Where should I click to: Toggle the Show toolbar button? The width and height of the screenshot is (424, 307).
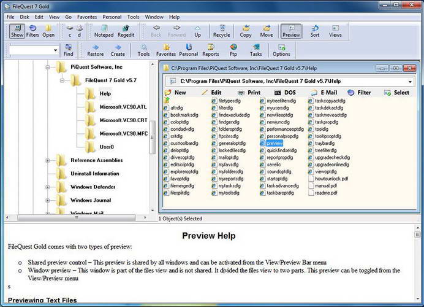pos(17,31)
